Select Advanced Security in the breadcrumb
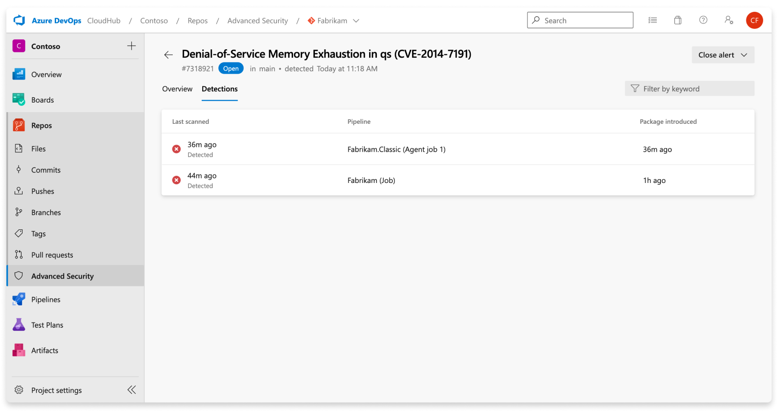778x412 pixels. (x=257, y=20)
